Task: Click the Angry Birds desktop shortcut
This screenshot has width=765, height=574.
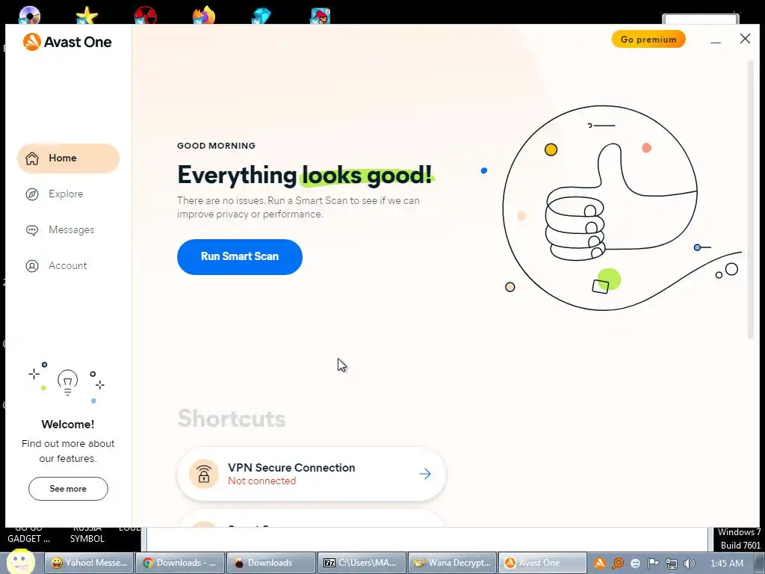Action: [x=320, y=15]
